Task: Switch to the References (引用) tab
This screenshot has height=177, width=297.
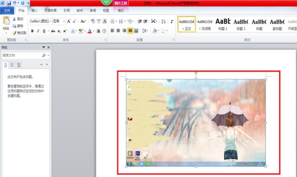Action: point(66,10)
